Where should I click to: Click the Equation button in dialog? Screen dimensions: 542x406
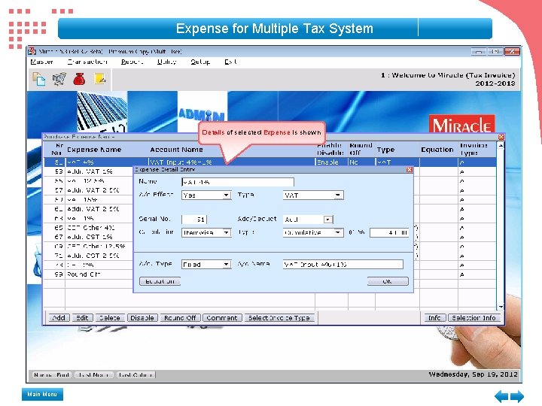(x=160, y=281)
